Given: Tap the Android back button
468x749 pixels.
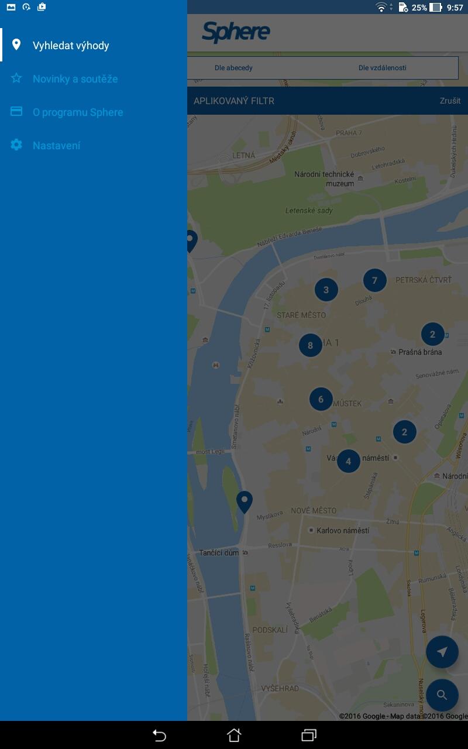Looking at the screenshot, I should point(159,735).
